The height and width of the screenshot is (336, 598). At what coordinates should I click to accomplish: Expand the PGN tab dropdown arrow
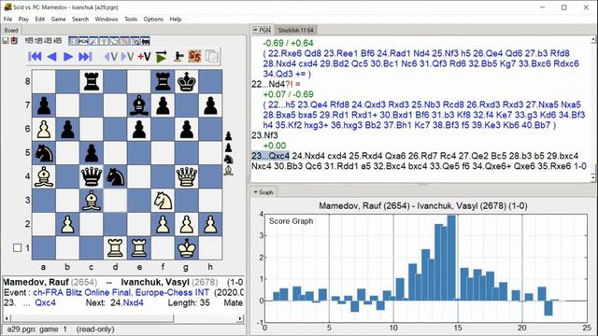(255, 30)
